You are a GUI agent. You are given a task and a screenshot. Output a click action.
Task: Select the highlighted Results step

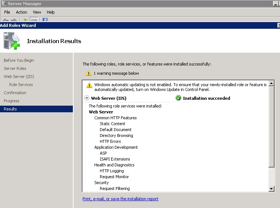pos(36,109)
